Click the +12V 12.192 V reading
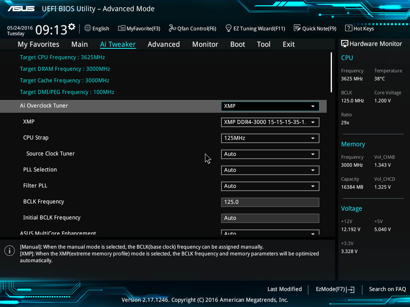The width and height of the screenshot is (410, 307). point(350,229)
